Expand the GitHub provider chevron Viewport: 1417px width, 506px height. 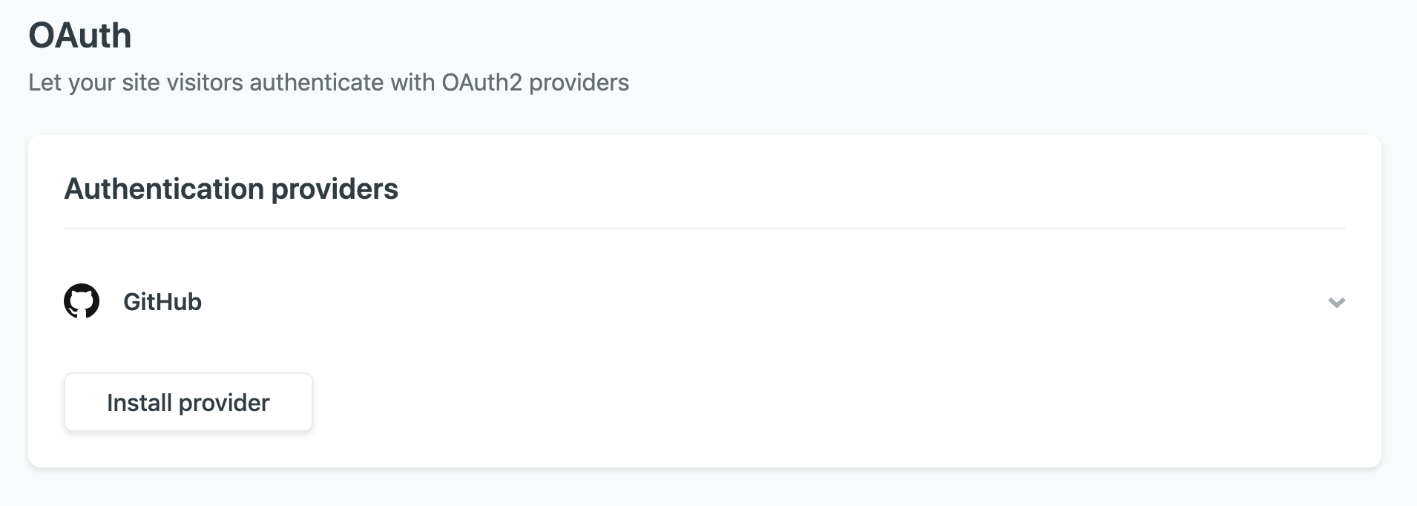pos(1336,302)
